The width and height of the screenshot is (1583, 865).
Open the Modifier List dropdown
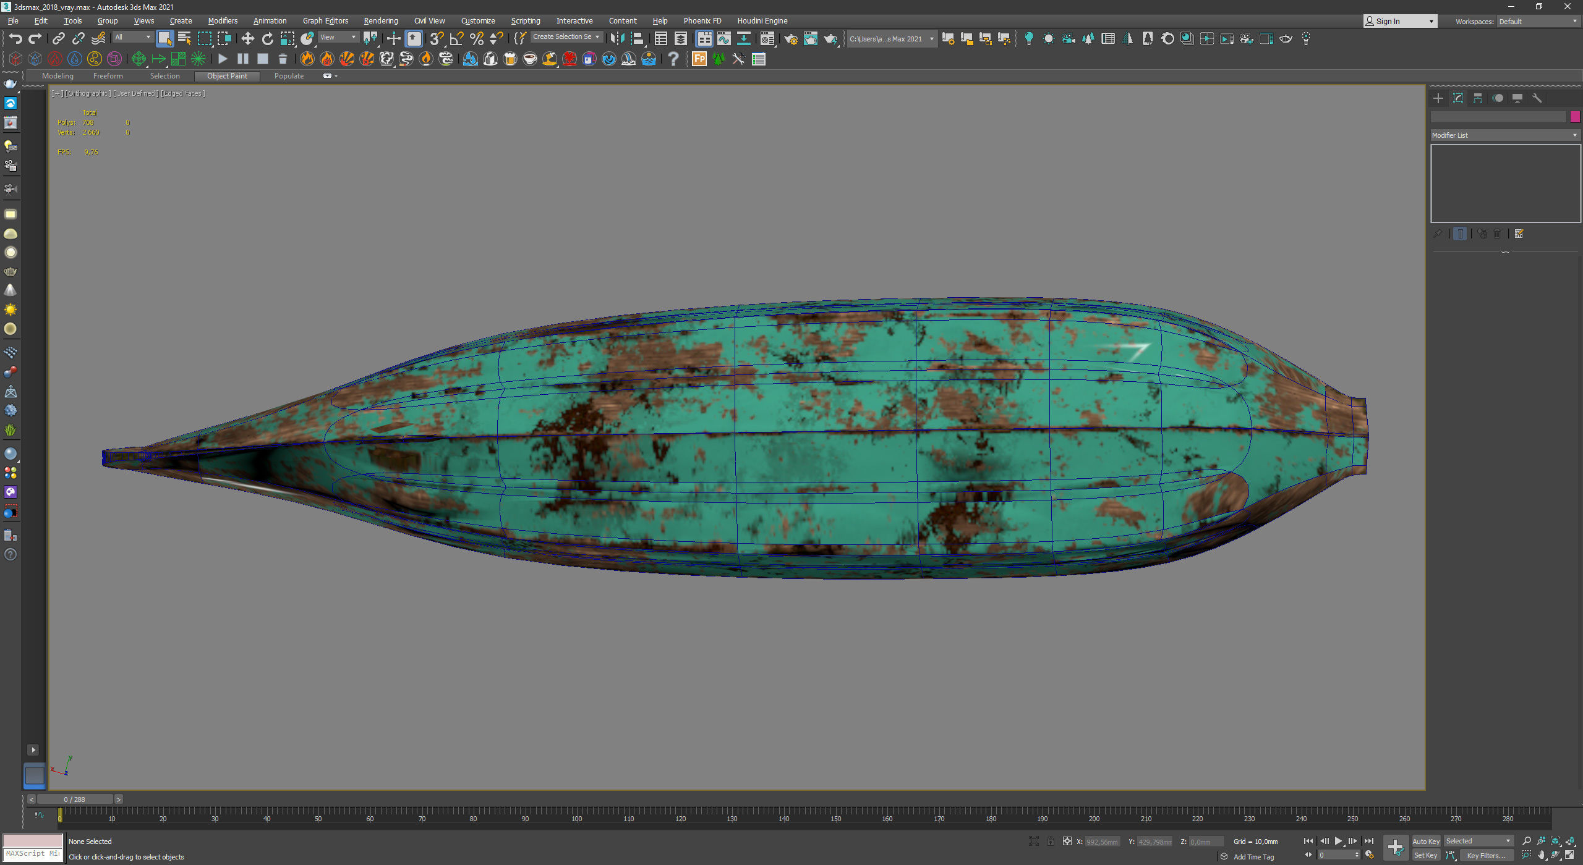point(1505,135)
